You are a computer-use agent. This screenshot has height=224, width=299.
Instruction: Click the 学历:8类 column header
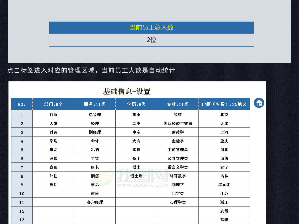(x=136, y=104)
